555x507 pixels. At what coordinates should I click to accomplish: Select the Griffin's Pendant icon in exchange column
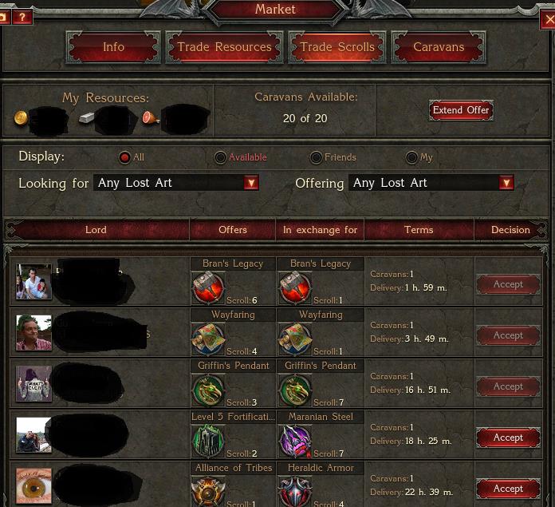coord(295,390)
